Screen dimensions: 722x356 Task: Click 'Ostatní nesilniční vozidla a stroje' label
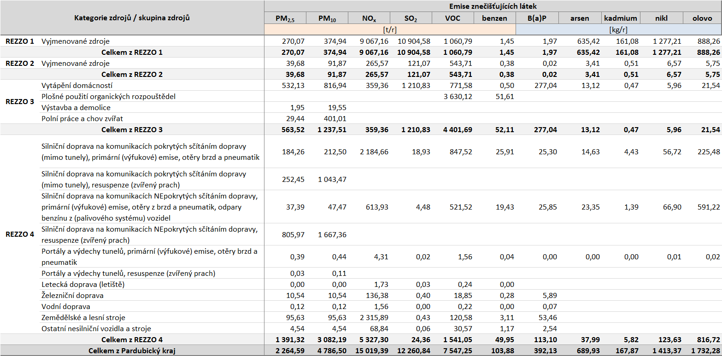click(96, 328)
